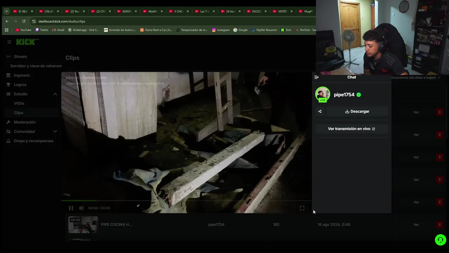
Task: Open Temporizador bookmark
Action: pyautogui.click(x=192, y=30)
